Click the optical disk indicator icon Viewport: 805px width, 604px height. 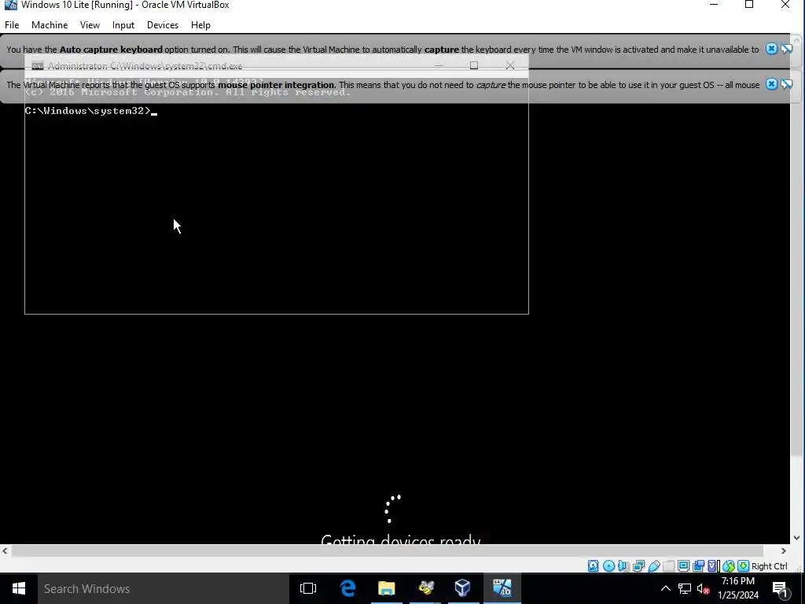pos(608,566)
